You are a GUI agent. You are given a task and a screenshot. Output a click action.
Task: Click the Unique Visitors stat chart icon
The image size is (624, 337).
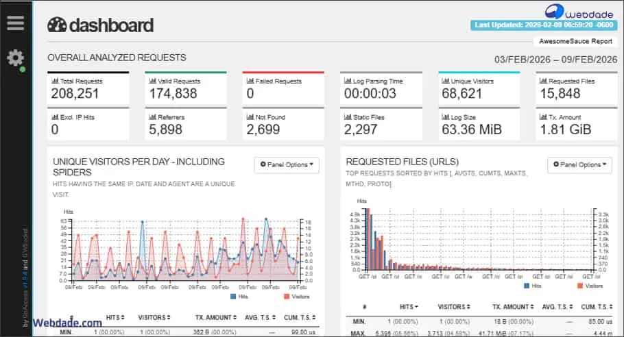(445, 81)
